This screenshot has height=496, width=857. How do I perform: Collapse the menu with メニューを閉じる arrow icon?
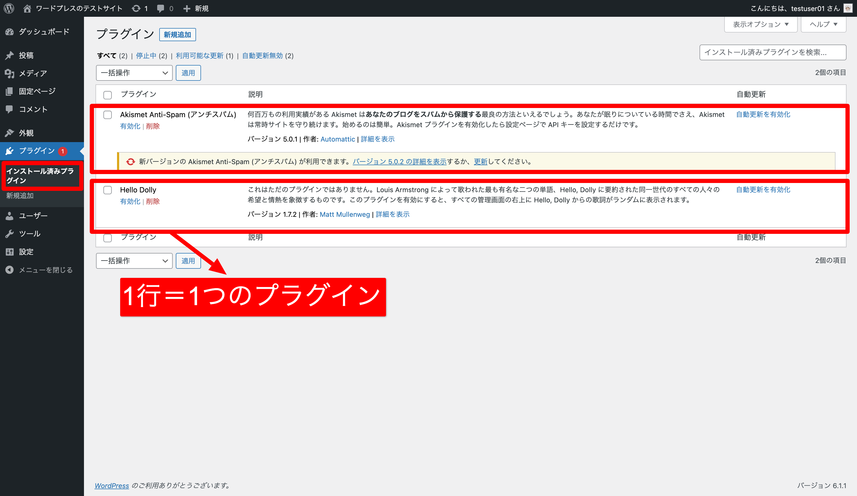coord(9,269)
